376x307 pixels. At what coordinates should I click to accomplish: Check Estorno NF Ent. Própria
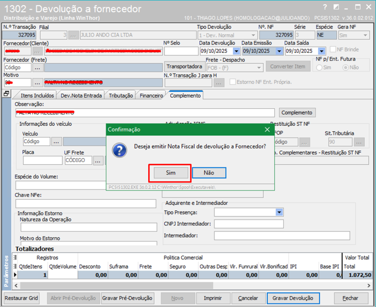[x=233, y=82]
